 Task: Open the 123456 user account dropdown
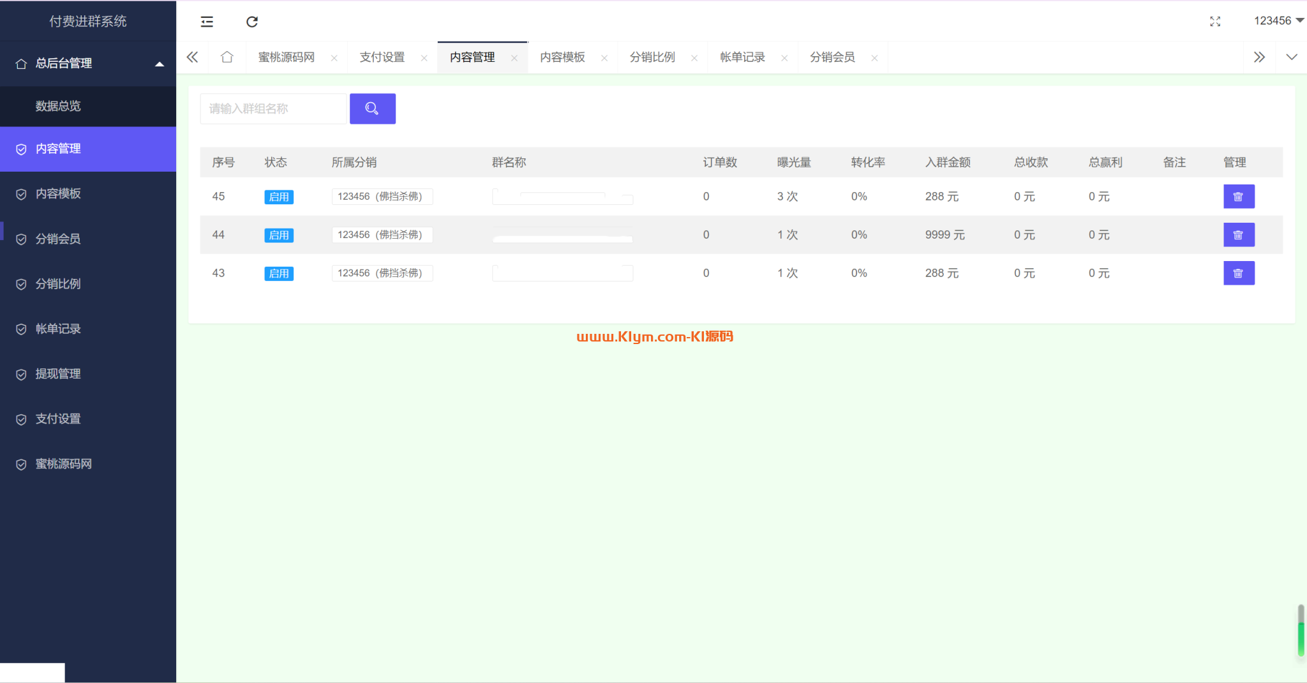pyautogui.click(x=1278, y=21)
